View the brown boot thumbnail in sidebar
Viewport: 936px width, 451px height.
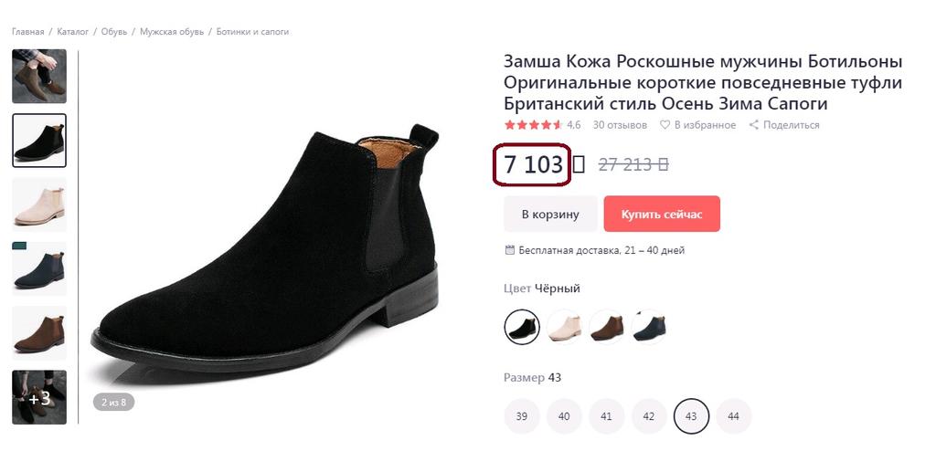point(39,332)
